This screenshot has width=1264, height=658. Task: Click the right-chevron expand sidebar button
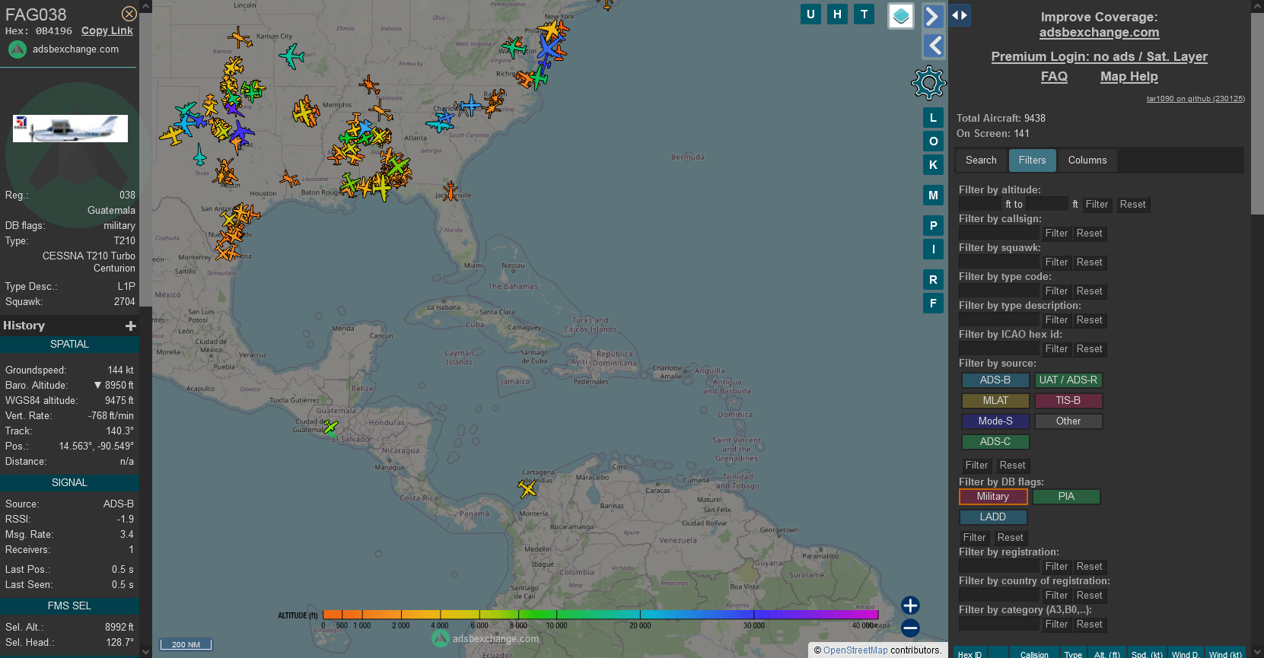(x=934, y=16)
